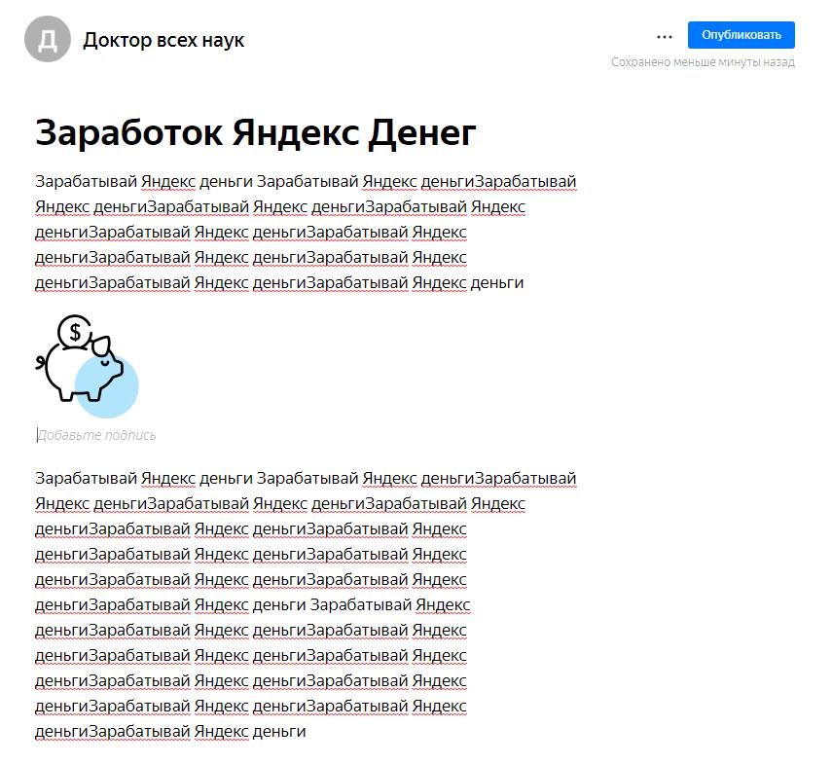Click the channel name Доктор всех наук
Screen dimensions: 832x764
(x=163, y=40)
